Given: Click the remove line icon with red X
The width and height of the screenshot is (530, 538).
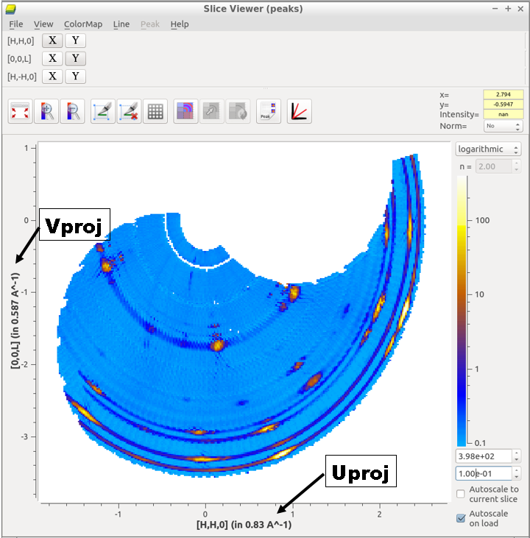Looking at the screenshot, I should coord(130,111).
